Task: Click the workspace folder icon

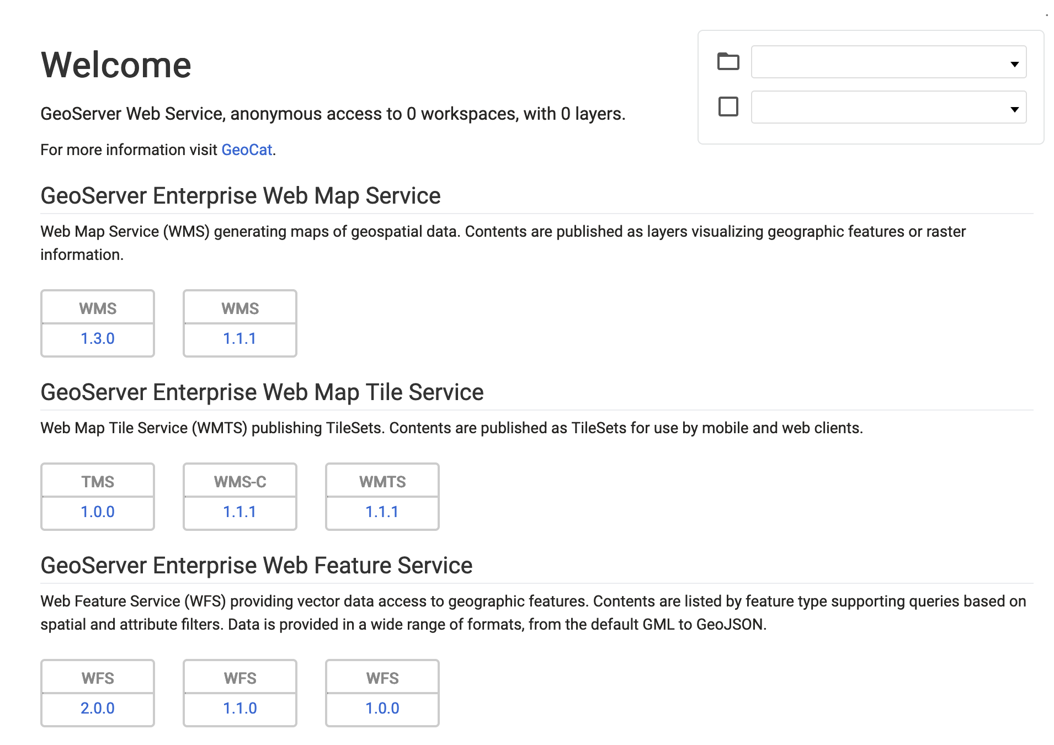Action: point(728,61)
